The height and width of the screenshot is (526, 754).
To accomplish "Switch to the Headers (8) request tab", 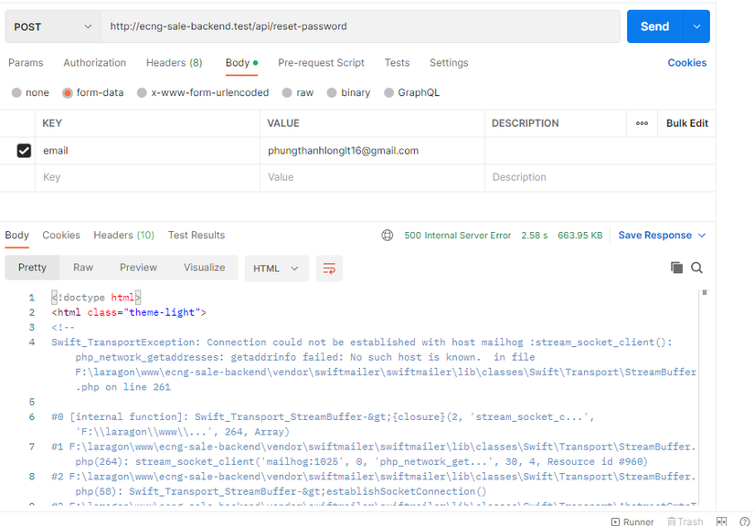I will click(174, 63).
